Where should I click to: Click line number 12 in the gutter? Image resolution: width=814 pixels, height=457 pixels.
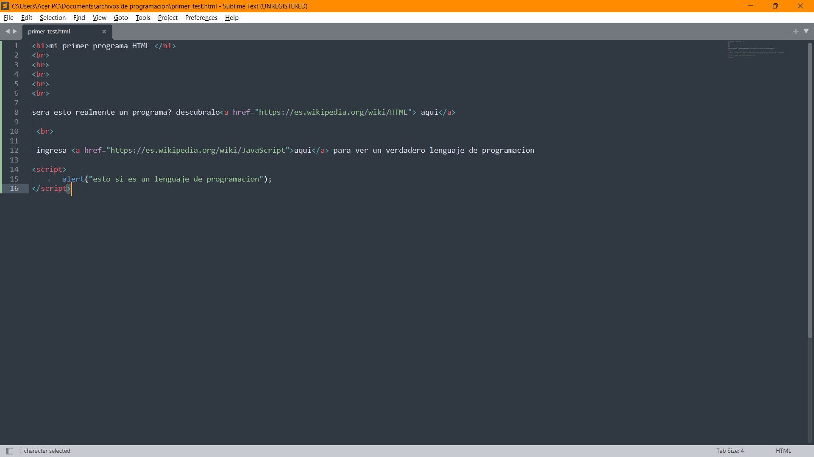pyautogui.click(x=14, y=151)
